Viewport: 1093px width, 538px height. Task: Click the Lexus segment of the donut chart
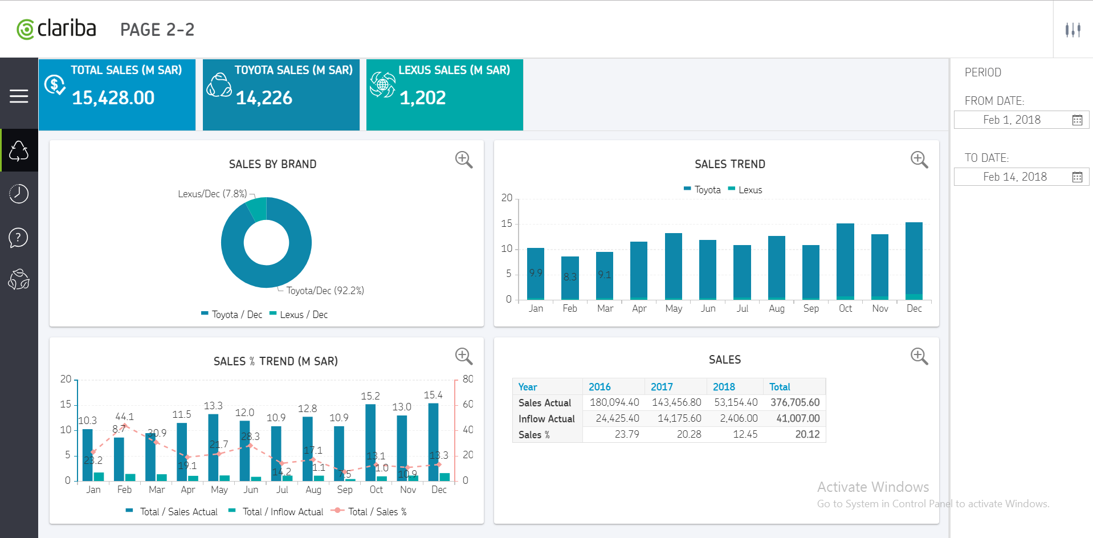click(258, 209)
